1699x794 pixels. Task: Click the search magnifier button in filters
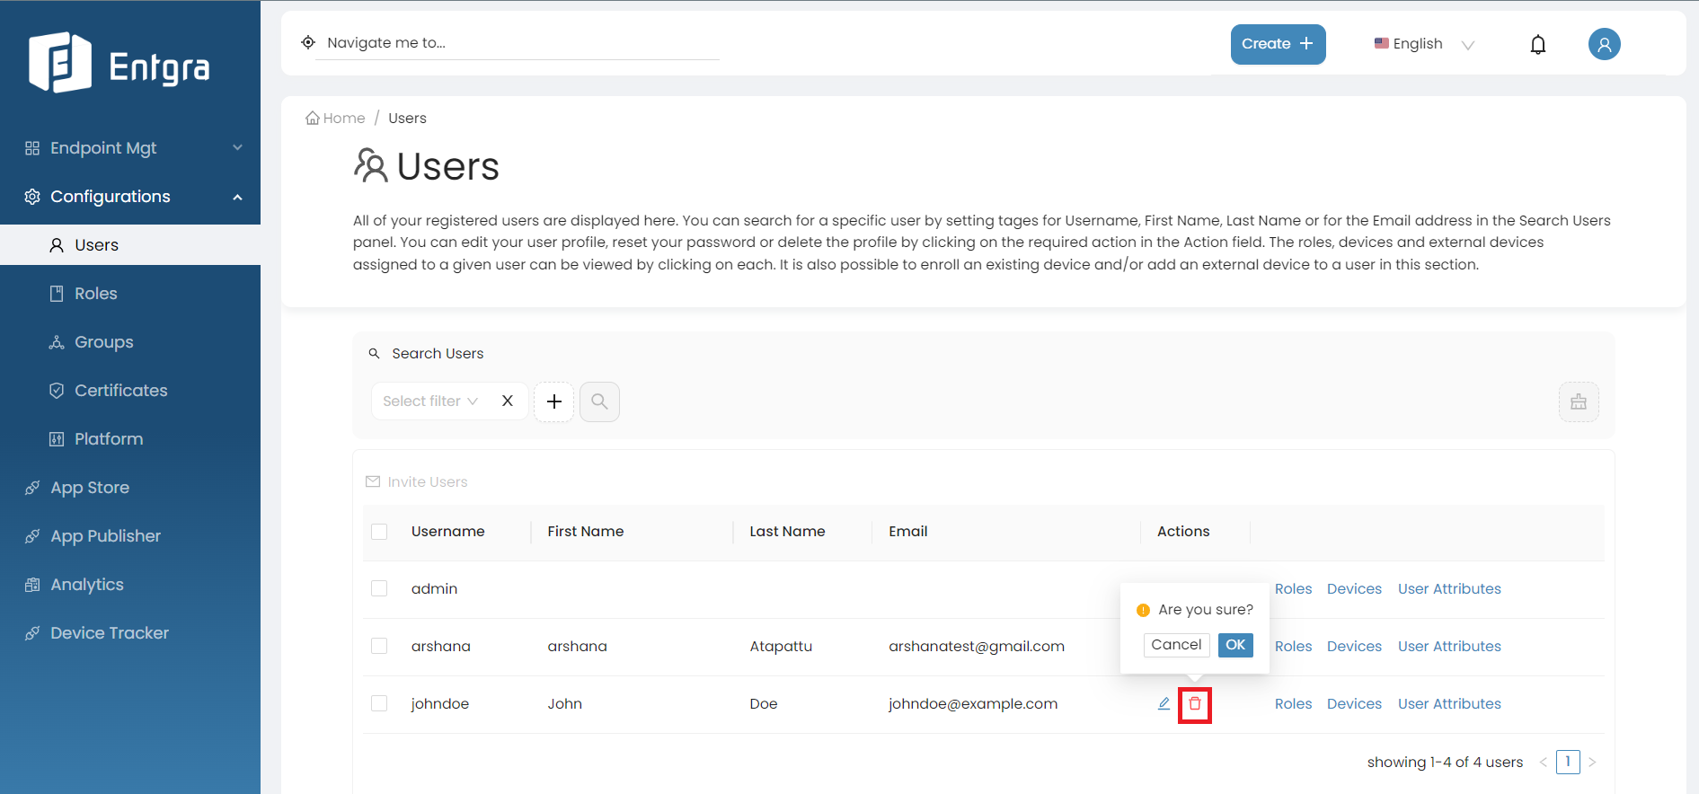tap(599, 401)
